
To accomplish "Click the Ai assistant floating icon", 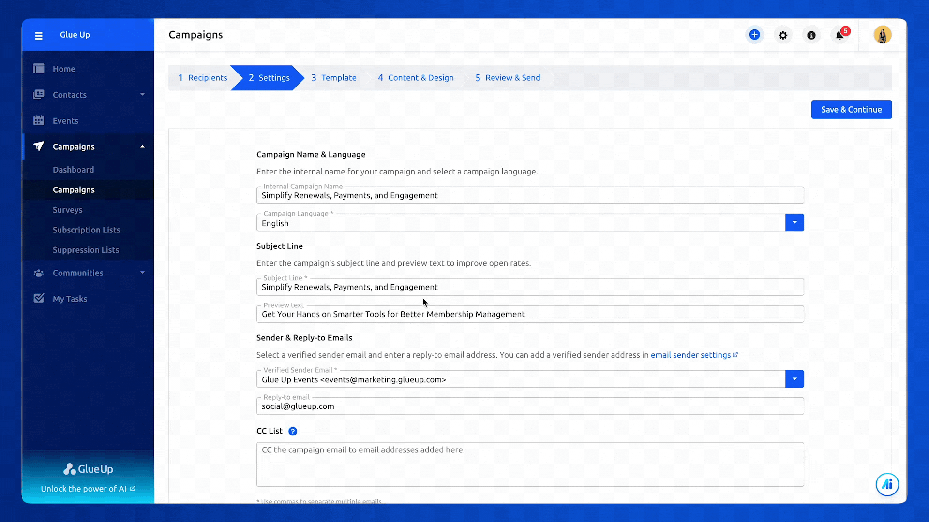I will 887,484.
